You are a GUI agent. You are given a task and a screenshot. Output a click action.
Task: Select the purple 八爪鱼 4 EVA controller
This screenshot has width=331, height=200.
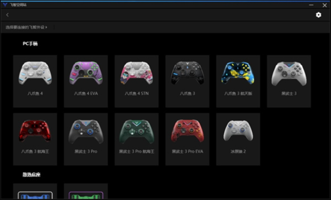coord(86,81)
